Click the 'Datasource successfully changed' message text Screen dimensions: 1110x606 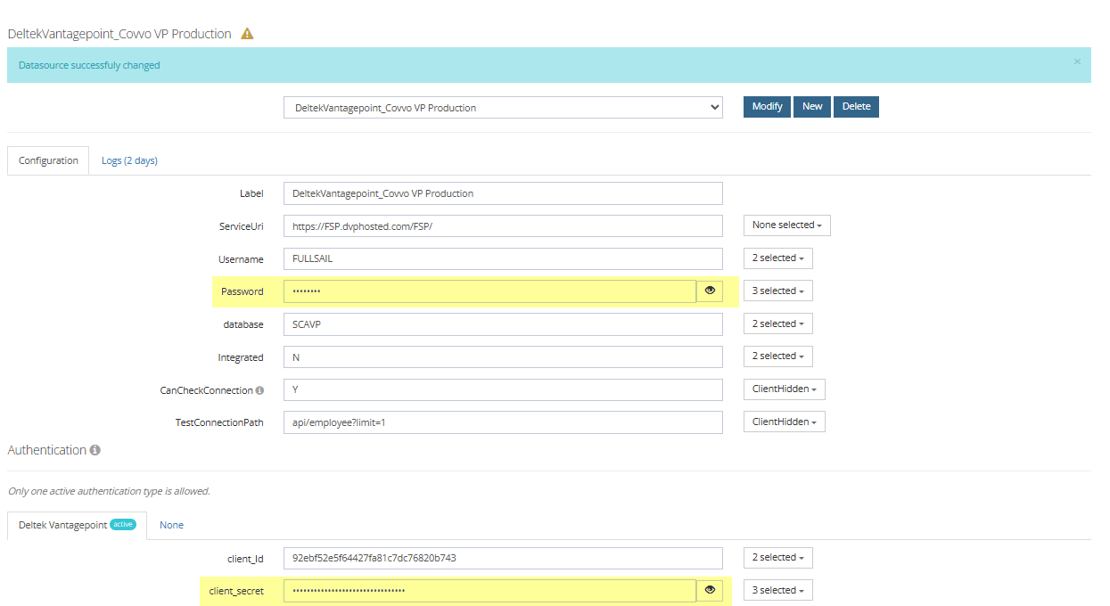pyautogui.click(x=89, y=65)
